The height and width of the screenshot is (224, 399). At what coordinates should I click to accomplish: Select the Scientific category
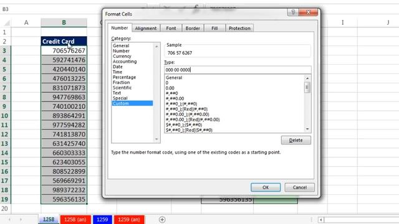coord(122,88)
